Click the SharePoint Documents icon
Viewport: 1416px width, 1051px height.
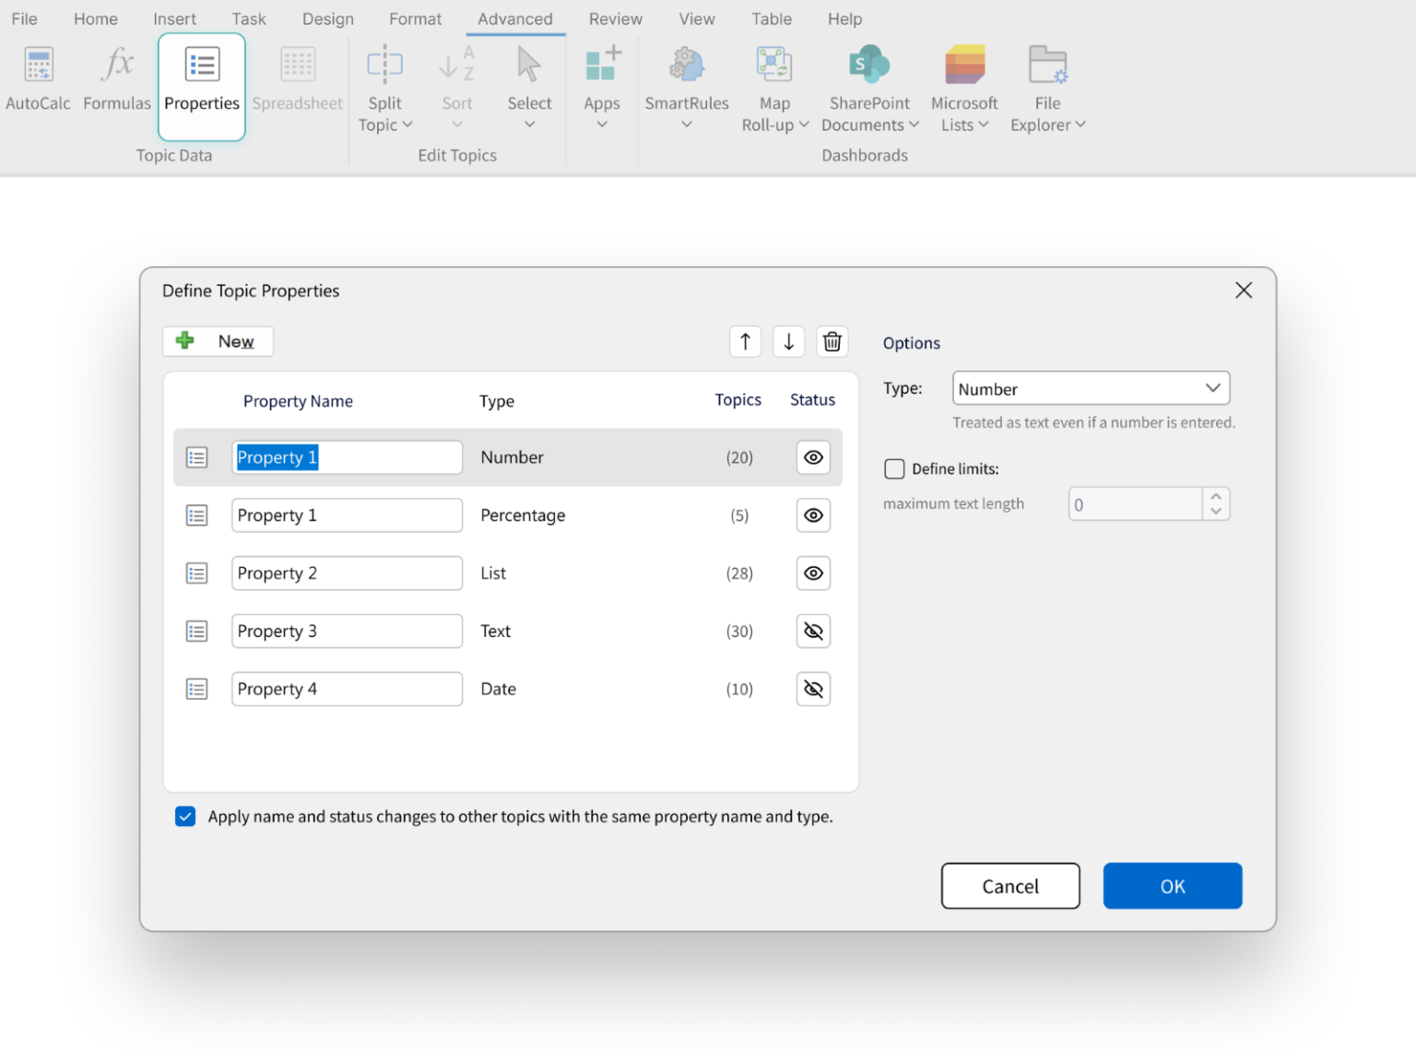[867, 83]
